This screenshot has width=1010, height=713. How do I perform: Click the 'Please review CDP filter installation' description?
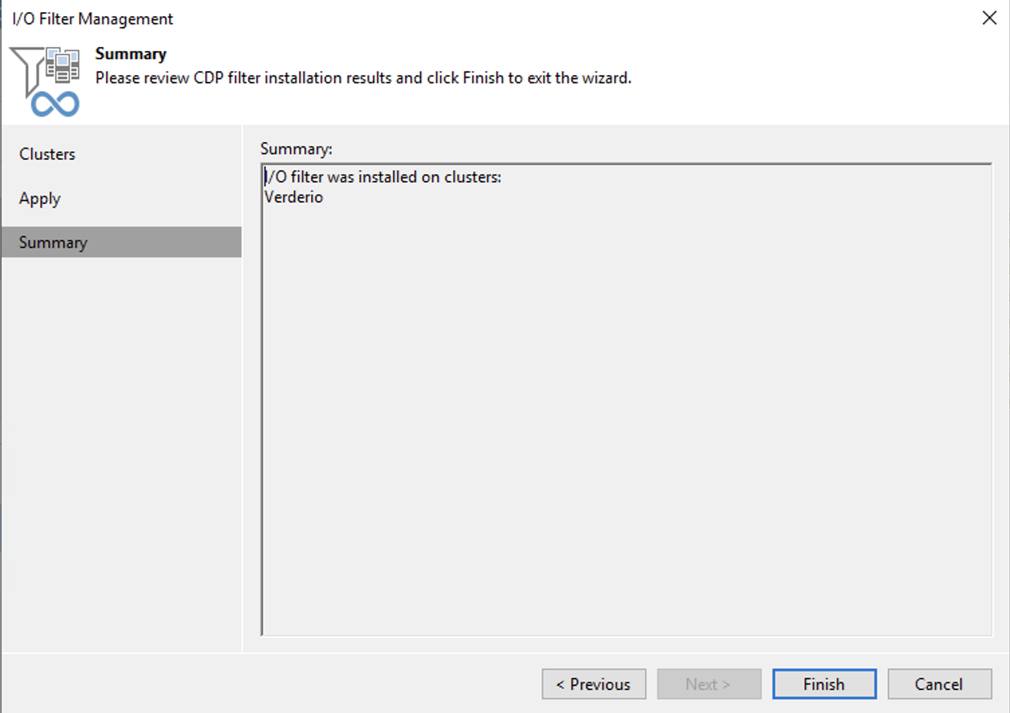[363, 78]
